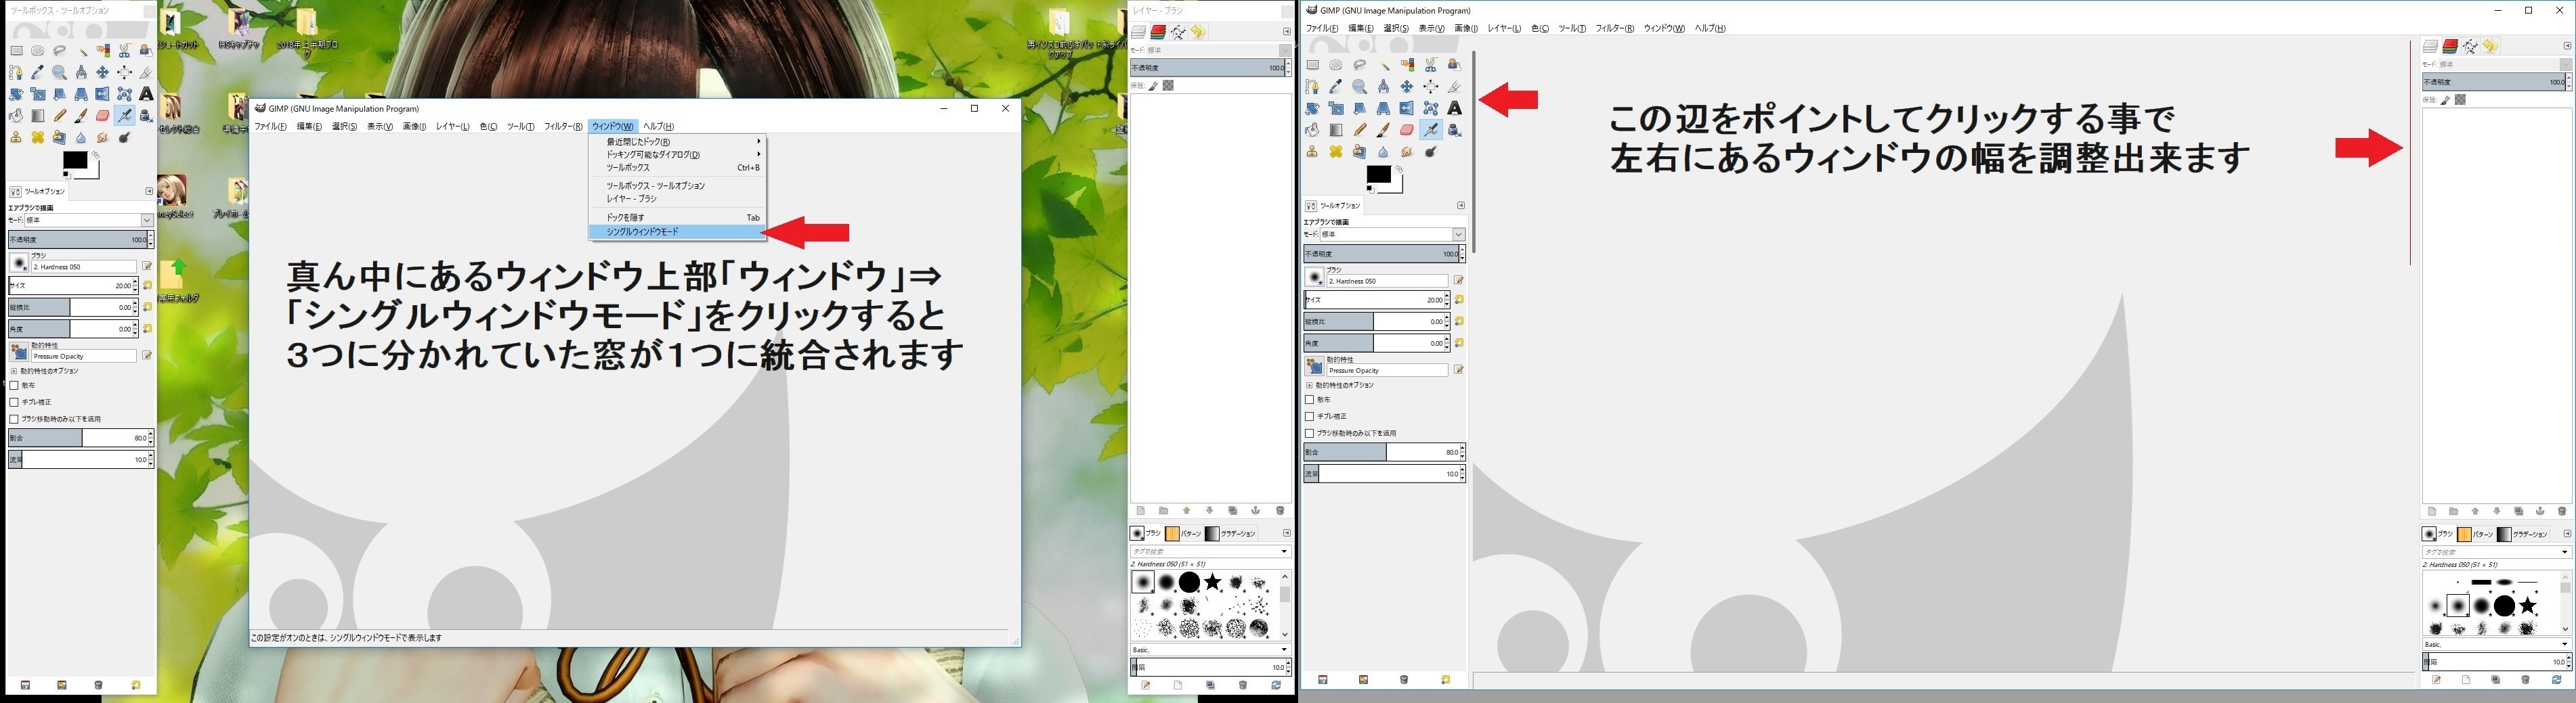Pick star brush thumbnail in floating brushes dock
This screenshot has width=2576, height=703.
pyautogui.click(x=1212, y=582)
